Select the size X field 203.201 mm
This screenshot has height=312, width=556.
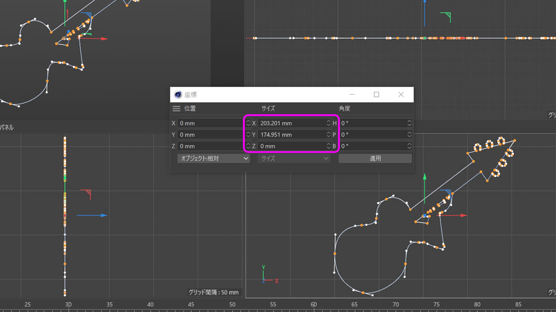[290, 123]
